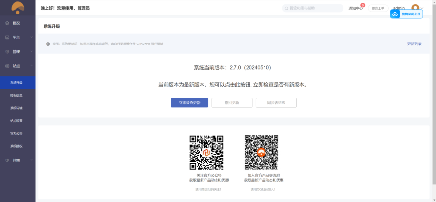
Task: Open the admin account dropdown arrow
Action: click(422, 8)
